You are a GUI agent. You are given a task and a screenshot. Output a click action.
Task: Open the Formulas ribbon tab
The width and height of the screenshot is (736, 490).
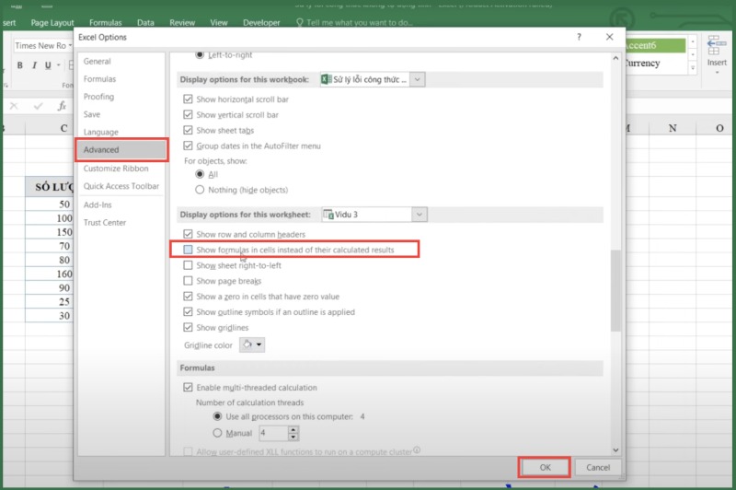pyautogui.click(x=105, y=22)
